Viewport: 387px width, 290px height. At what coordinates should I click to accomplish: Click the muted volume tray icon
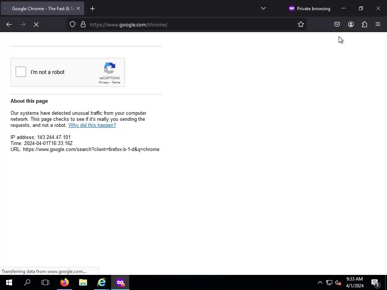[x=338, y=282]
